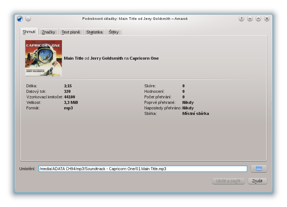The image size is (287, 207).
Task: Click the round pin button beside Amarok icon
Action: (x=28, y=19)
